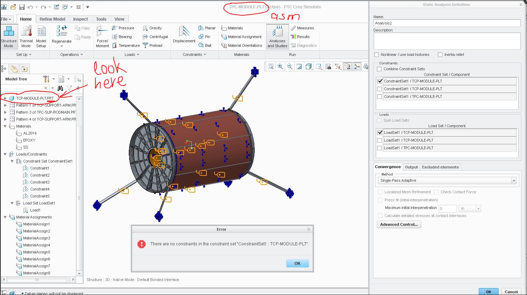Collapse Constraint Set ConstraintSet1 node
This screenshot has width=527, height=295.
click(x=12, y=161)
